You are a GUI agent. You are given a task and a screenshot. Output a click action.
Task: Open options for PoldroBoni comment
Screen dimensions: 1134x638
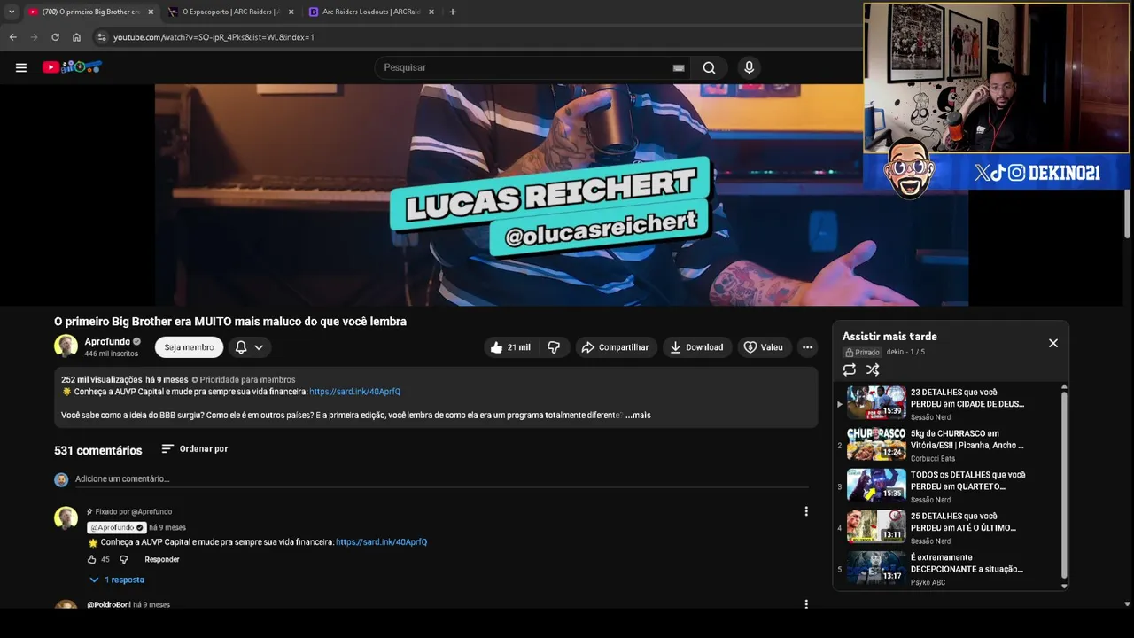806,604
